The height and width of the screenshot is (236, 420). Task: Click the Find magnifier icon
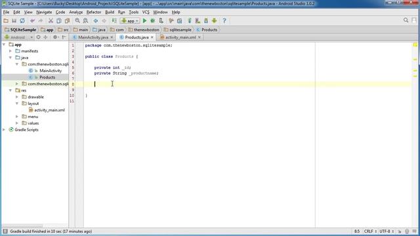(77, 20)
